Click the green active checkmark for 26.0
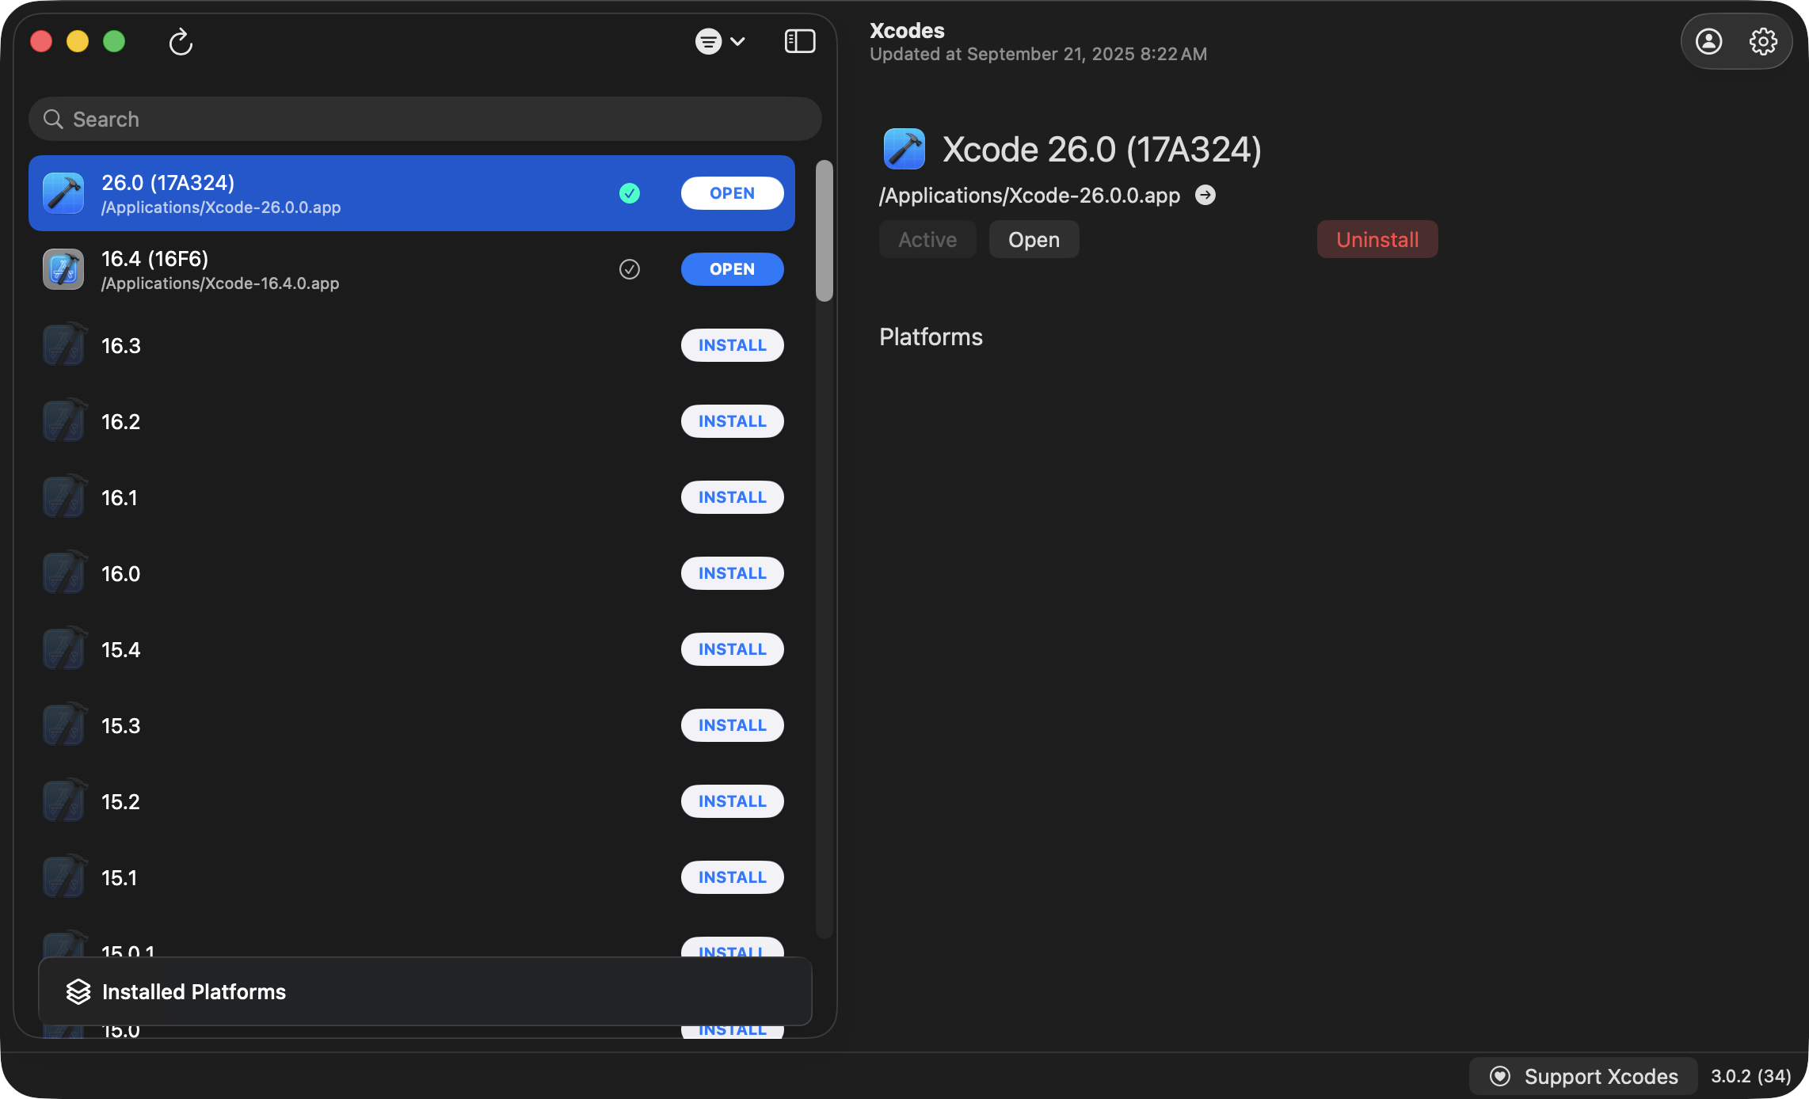This screenshot has width=1809, height=1099. pyautogui.click(x=630, y=193)
